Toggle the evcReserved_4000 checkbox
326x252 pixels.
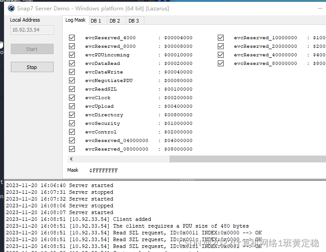(x=72, y=37)
